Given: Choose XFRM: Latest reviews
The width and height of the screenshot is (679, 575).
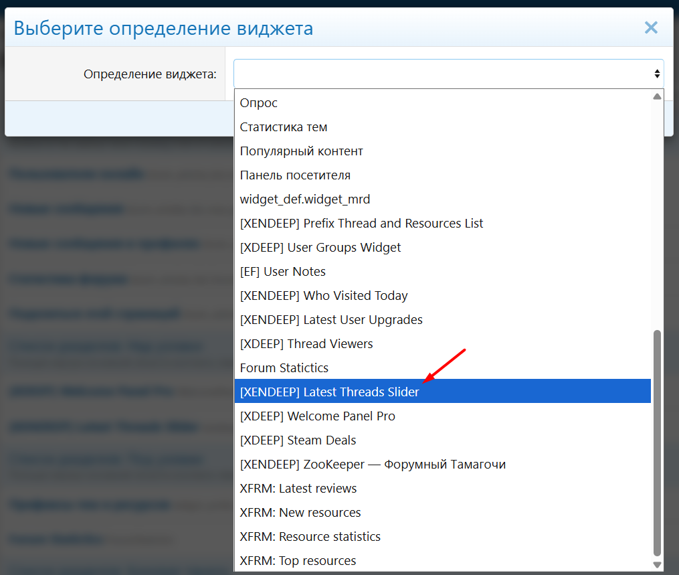Looking at the screenshot, I should coord(443,489).
